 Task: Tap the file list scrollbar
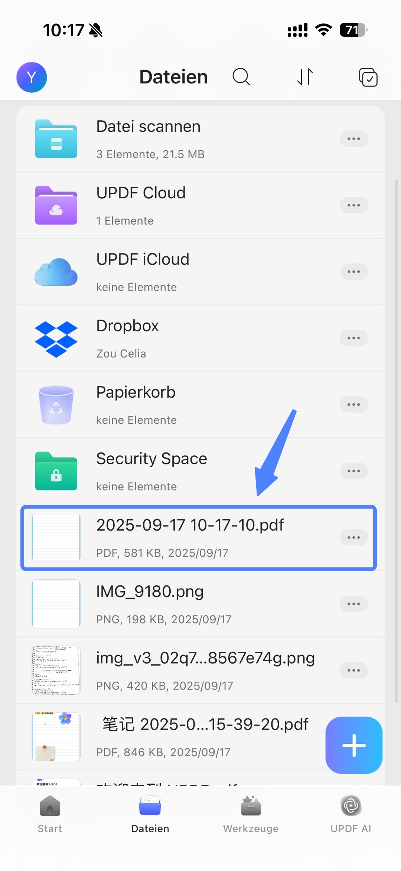pos(396,441)
